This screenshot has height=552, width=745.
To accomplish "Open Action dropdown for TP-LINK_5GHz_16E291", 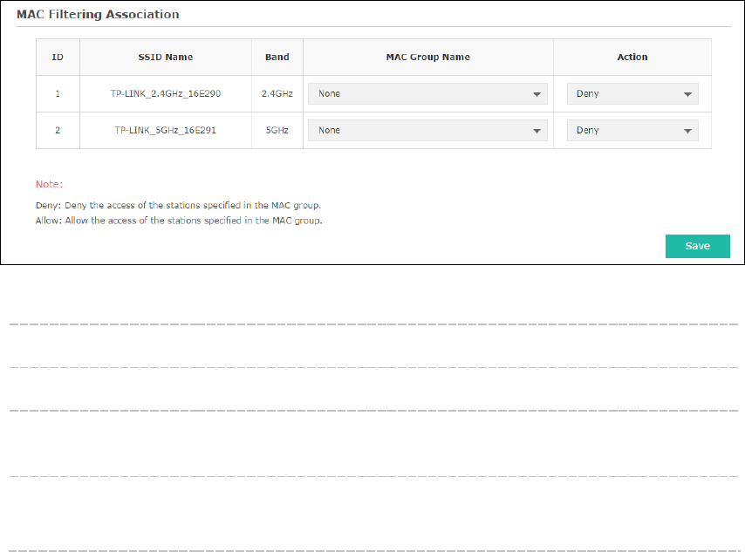I will click(632, 130).
